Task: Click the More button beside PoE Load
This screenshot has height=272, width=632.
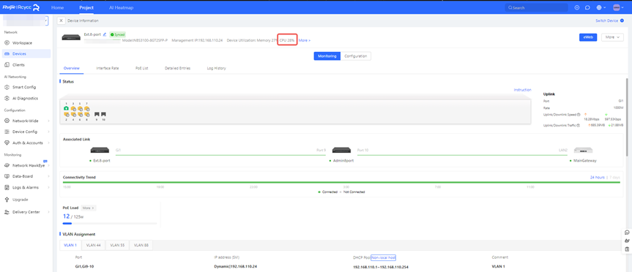Action: click(89, 208)
